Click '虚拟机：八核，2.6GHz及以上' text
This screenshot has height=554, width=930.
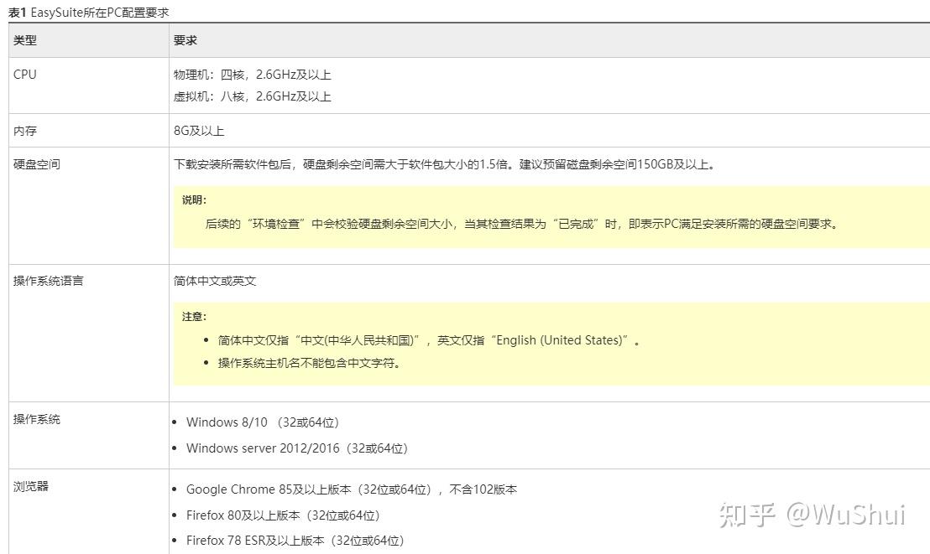point(252,96)
